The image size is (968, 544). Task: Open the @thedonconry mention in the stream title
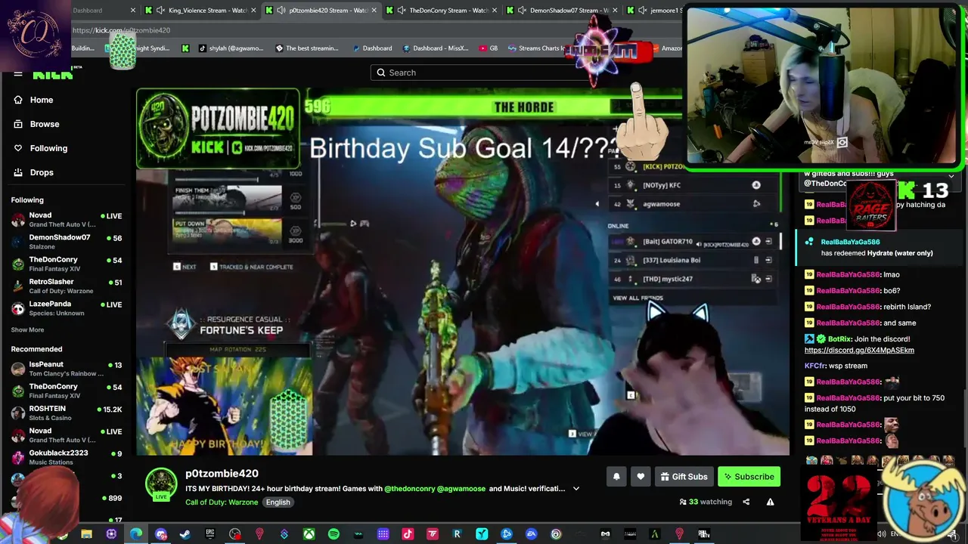(x=409, y=489)
